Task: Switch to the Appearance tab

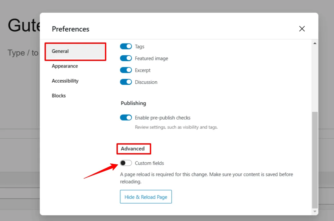Action: coord(65,66)
